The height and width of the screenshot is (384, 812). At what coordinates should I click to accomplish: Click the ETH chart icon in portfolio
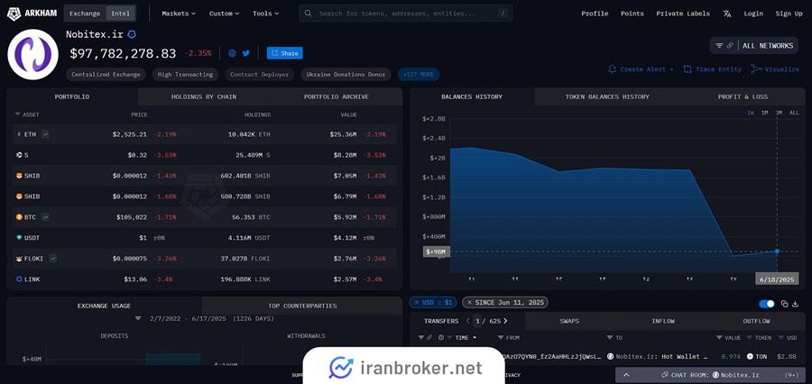[45, 134]
